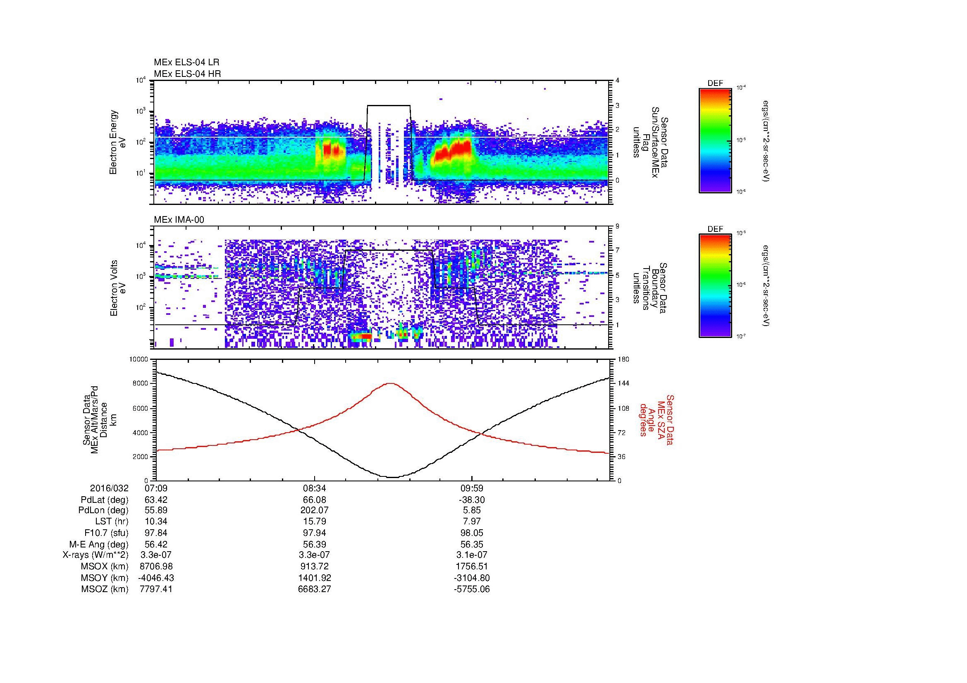Click the 180 tick on SZA axis
The width and height of the screenshot is (967, 683).
[x=624, y=359]
